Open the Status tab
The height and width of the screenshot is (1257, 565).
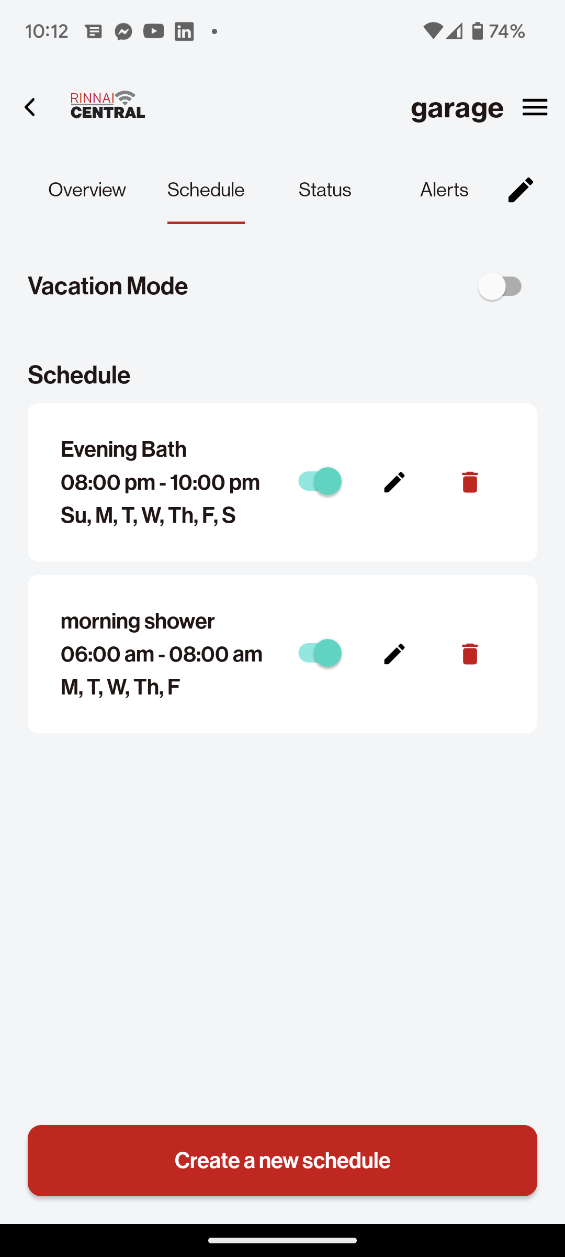(324, 190)
